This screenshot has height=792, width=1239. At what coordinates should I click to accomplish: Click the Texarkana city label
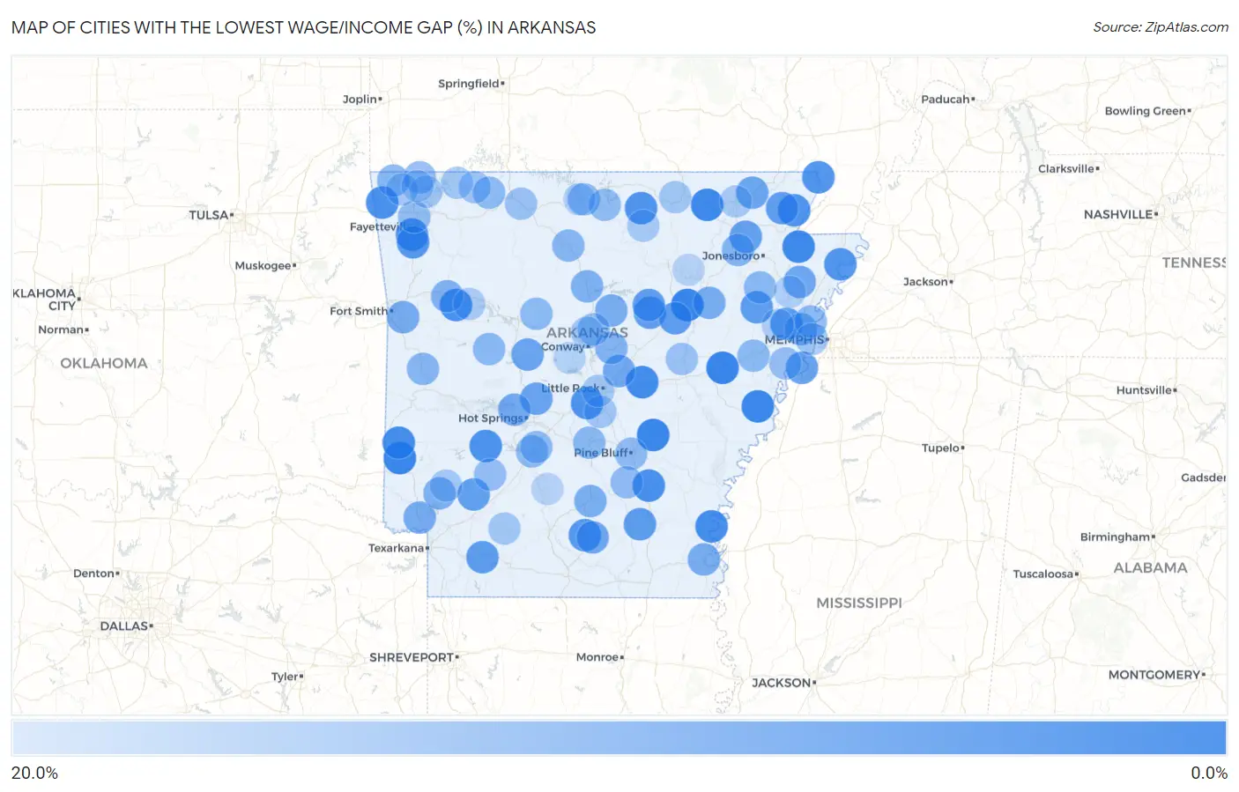(x=397, y=548)
